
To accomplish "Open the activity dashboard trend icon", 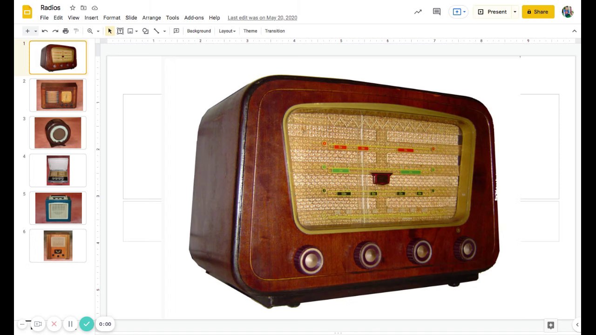I will point(418,12).
